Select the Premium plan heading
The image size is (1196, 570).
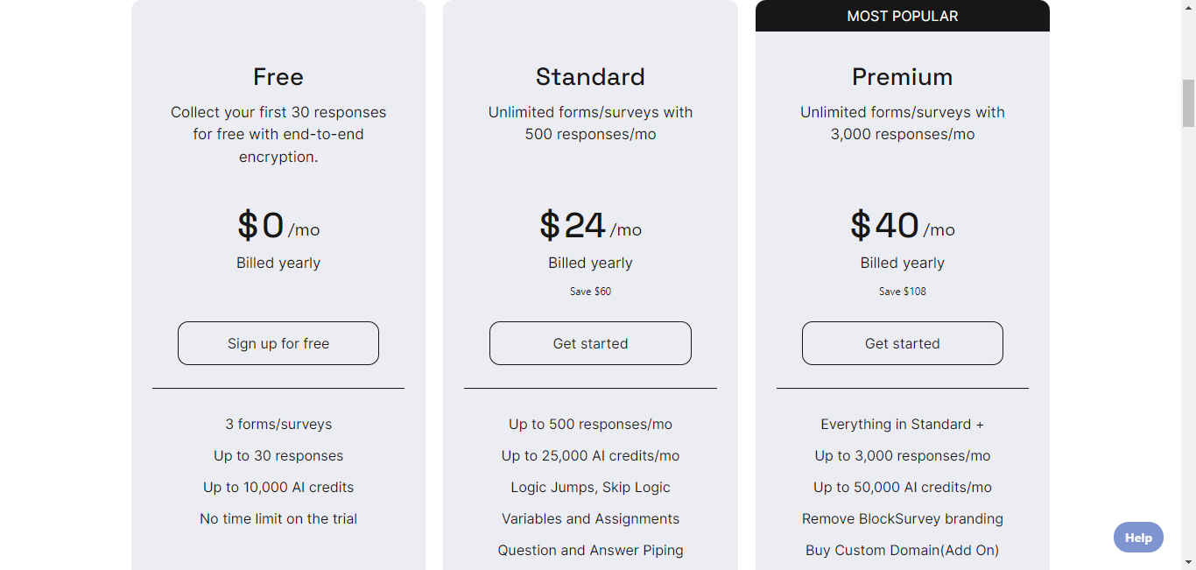point(903,77)
